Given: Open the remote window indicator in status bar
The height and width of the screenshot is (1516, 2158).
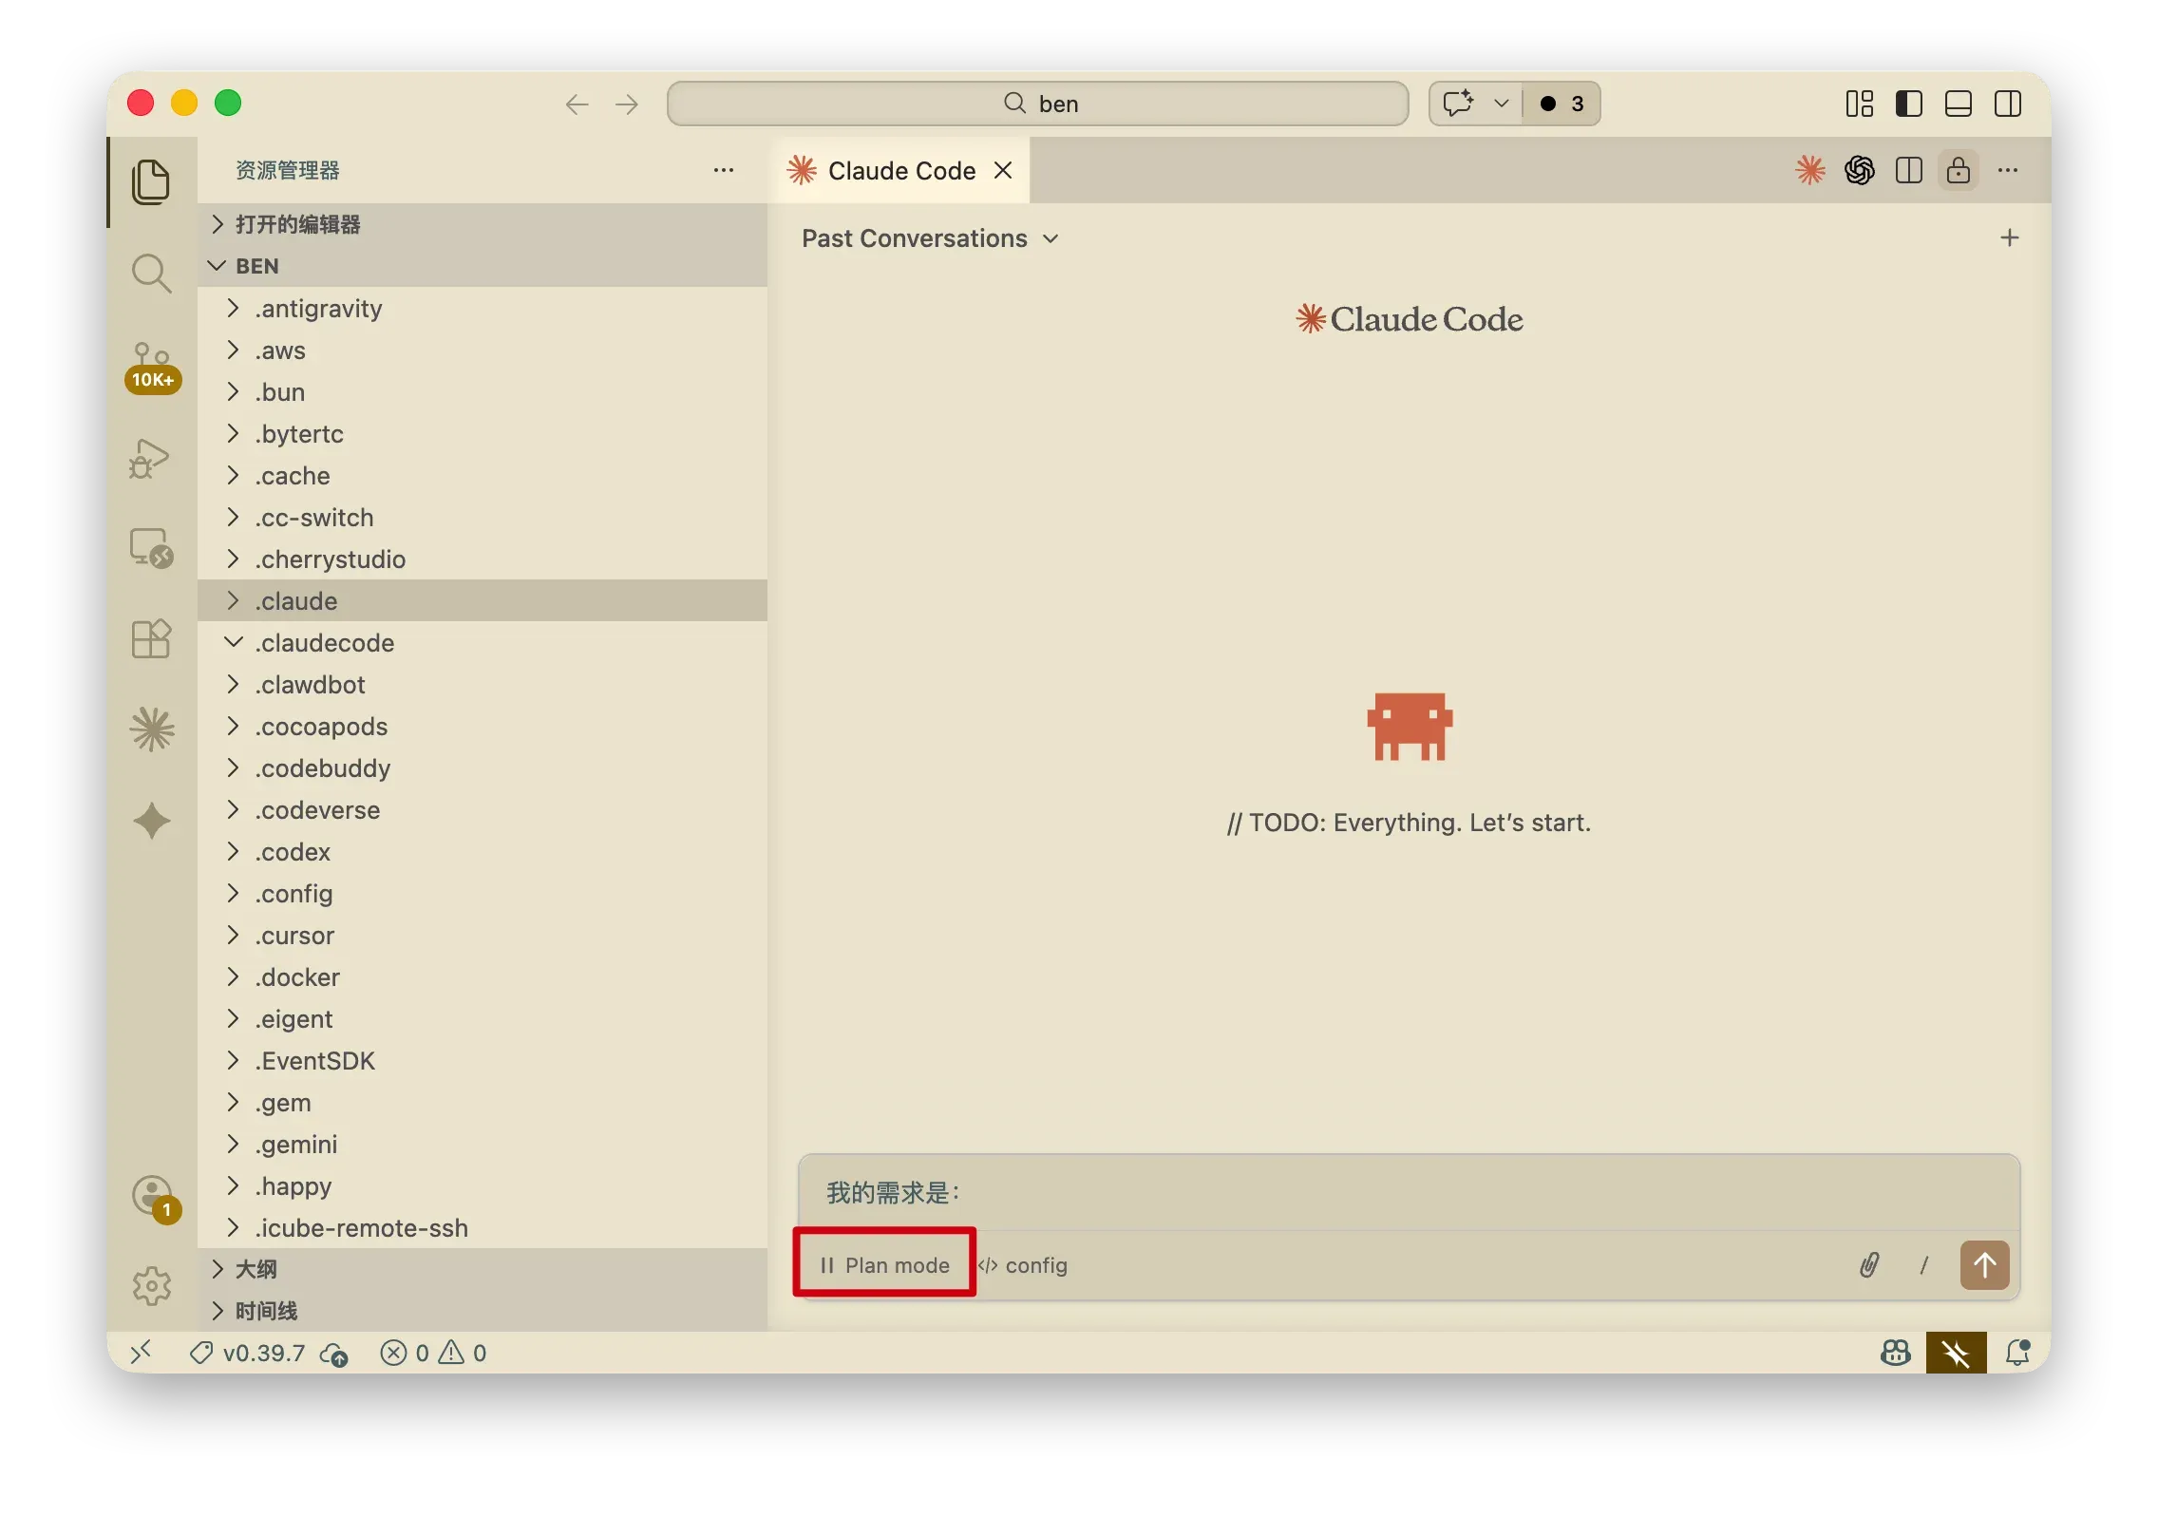Looking at the screenshot, I should point(141,1352).
